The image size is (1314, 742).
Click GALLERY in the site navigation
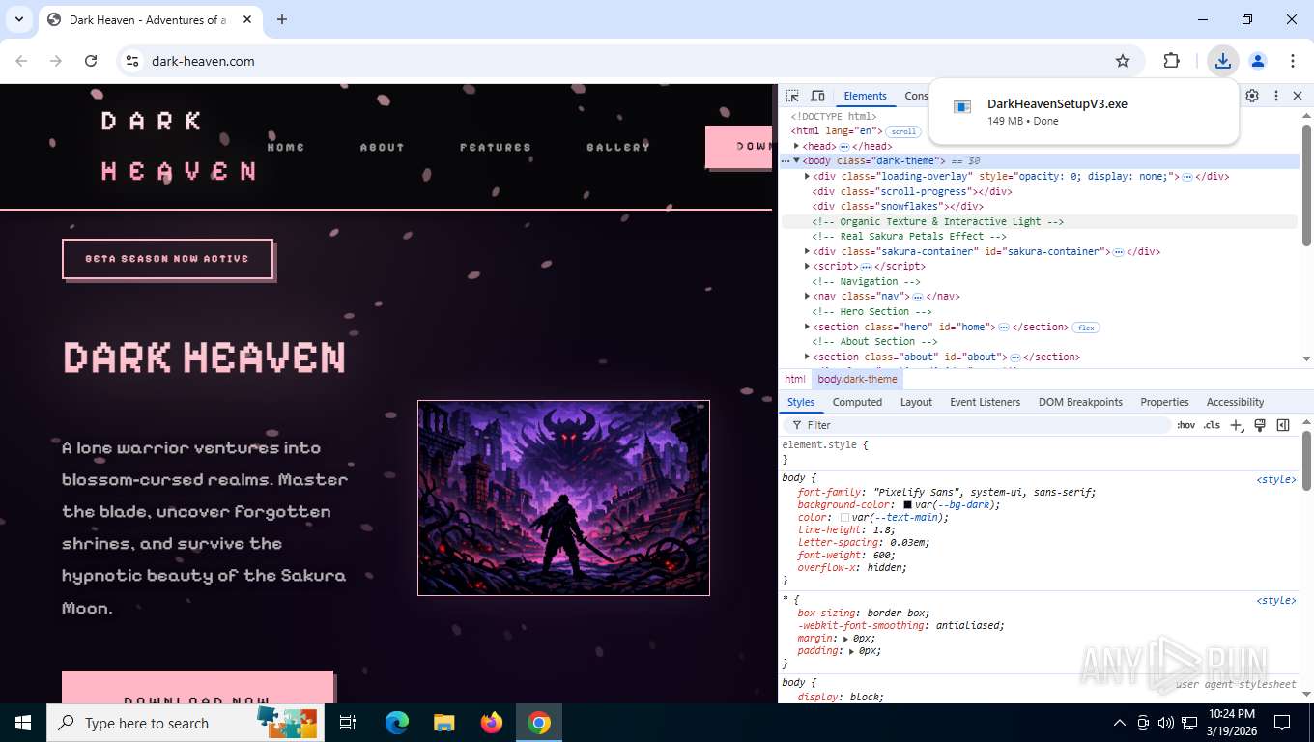coord(618,147)
